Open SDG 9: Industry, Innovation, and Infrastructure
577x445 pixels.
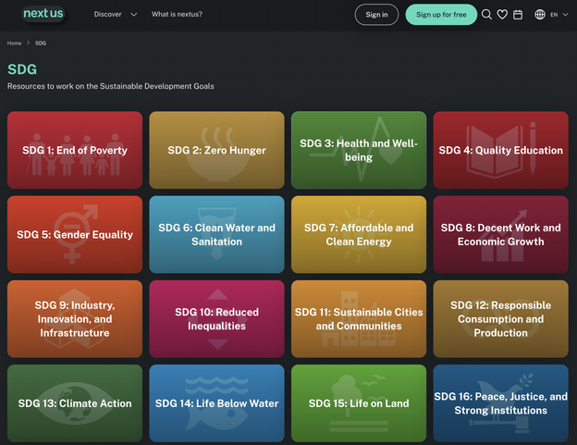(75, 319)
